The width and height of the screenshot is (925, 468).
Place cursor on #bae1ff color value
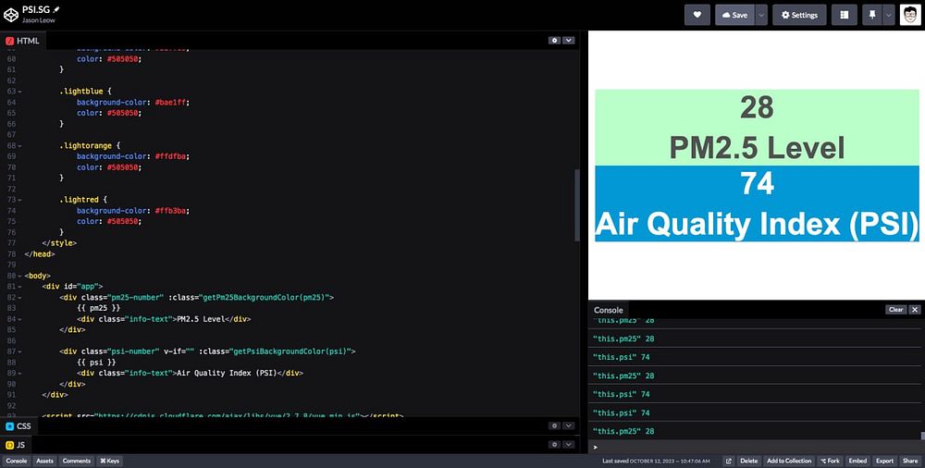pyautogui.click(x=171, y=102)
